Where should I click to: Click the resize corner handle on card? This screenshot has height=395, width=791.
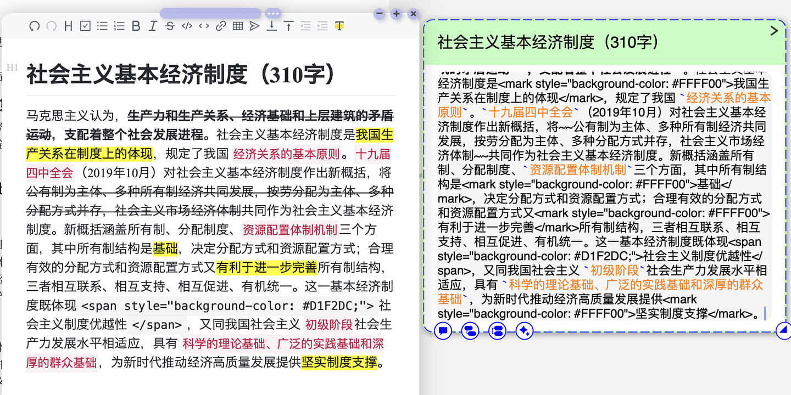click(x=783, y=330)
